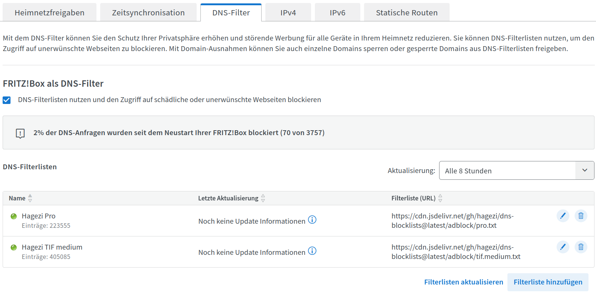596x301 pixels.
Task: Click the blocked DNS requests notice icon
Action: click(20, 133)
